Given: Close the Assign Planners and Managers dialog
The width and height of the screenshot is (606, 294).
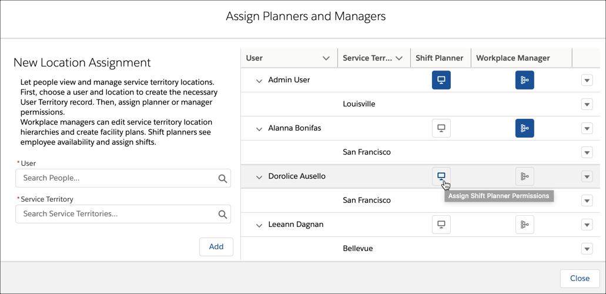Looking at the screenshot, I should (580, 278).
